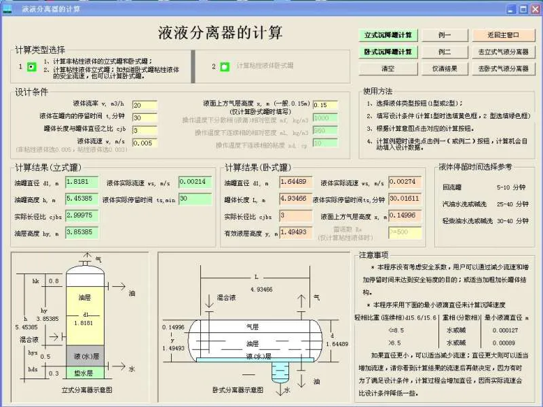
Task: Clear all fields with 清空
Action: point(388,69)
